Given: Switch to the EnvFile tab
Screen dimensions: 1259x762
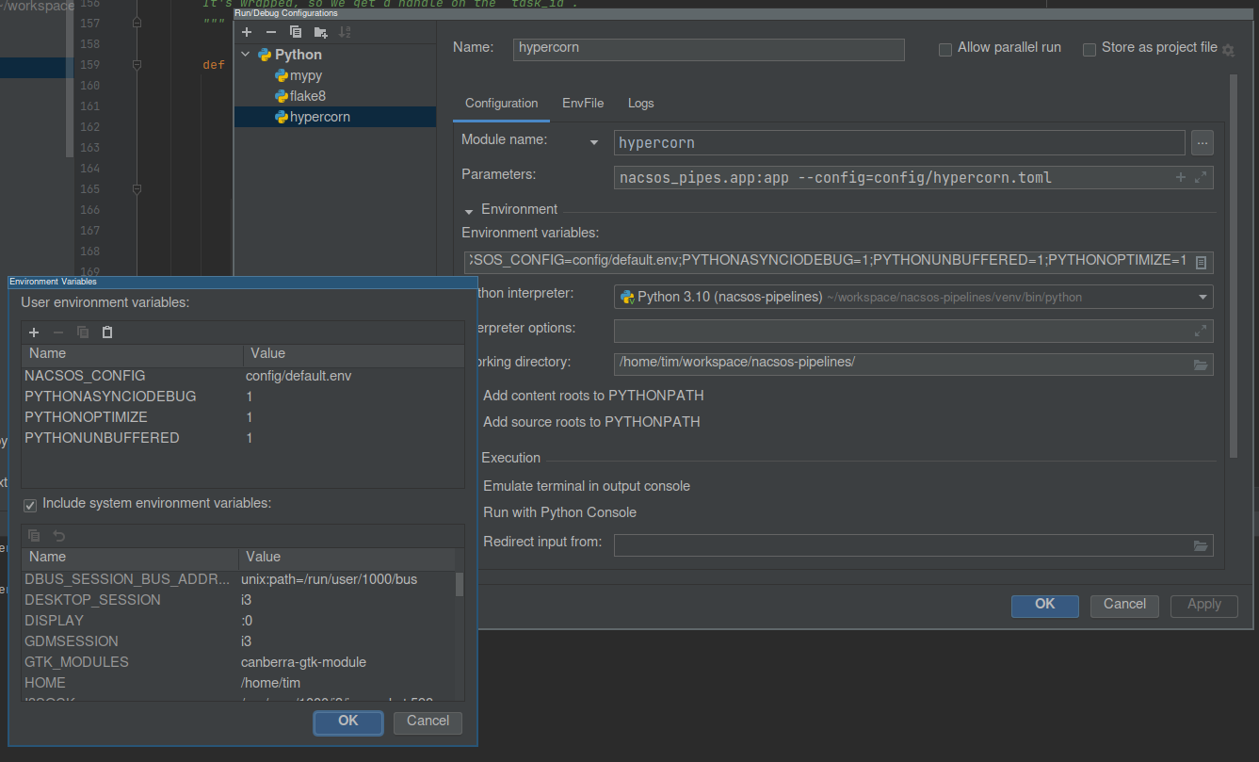Looking at the screenshot, I should (583, 104).
